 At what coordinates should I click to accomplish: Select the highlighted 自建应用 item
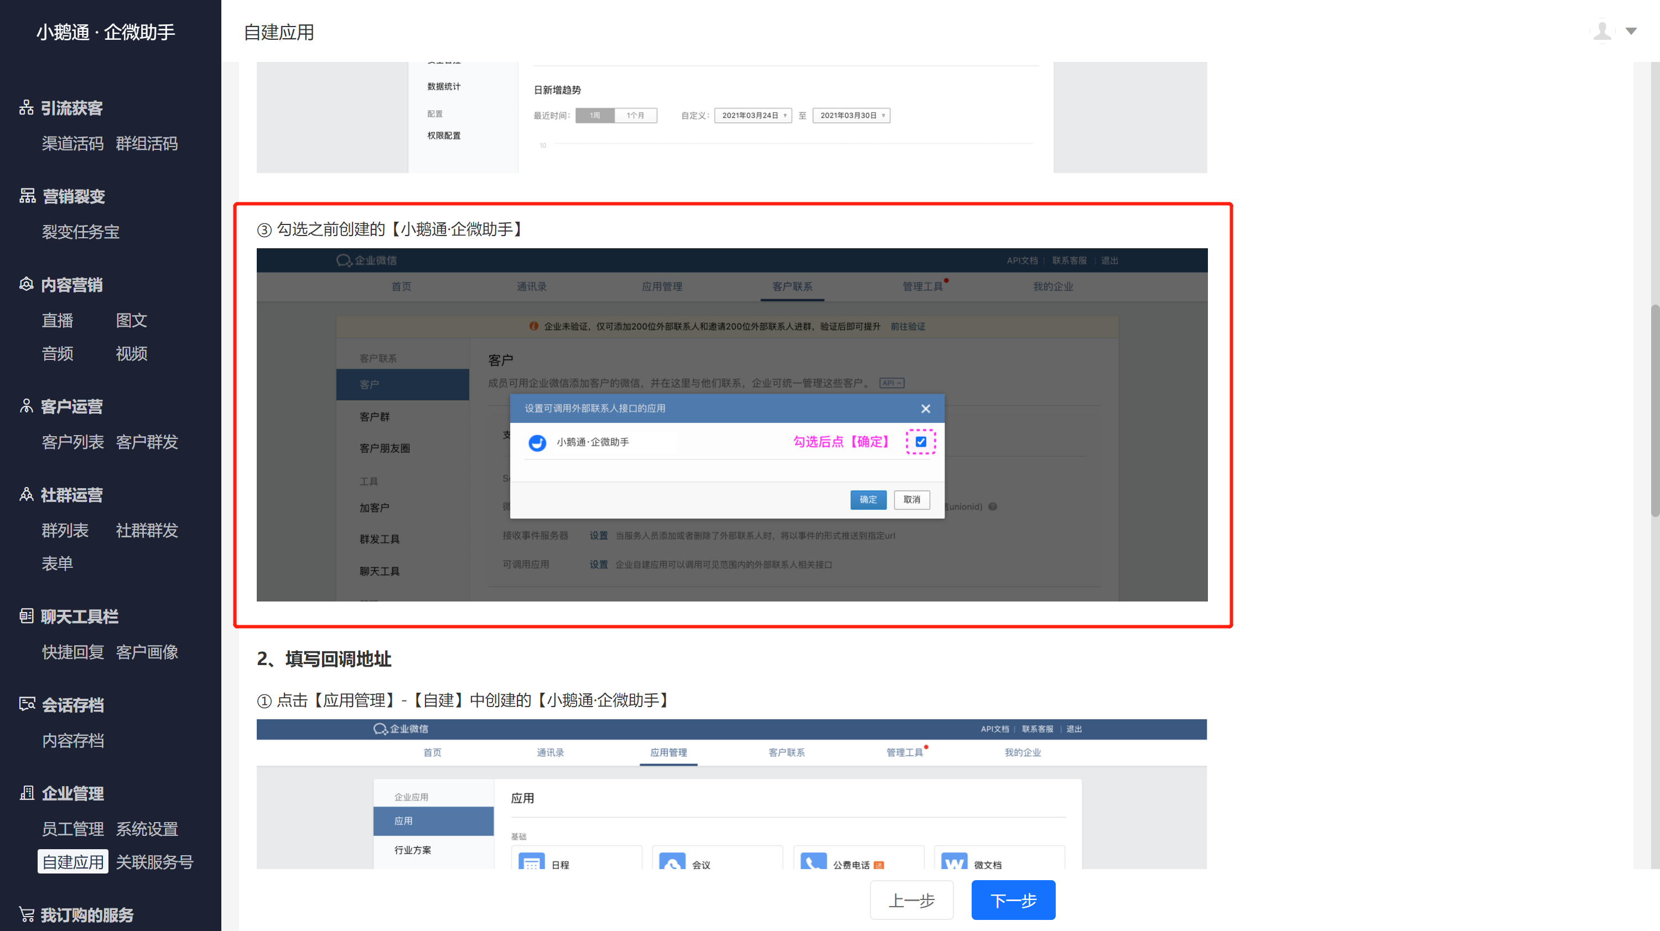click(x=73, y=861)
